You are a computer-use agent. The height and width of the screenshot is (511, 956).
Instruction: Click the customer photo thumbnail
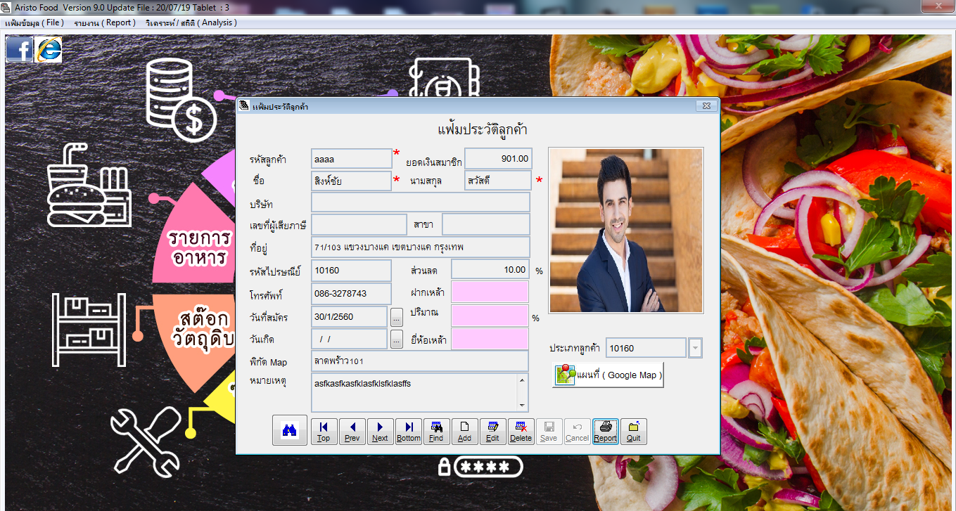coord(626,230)
